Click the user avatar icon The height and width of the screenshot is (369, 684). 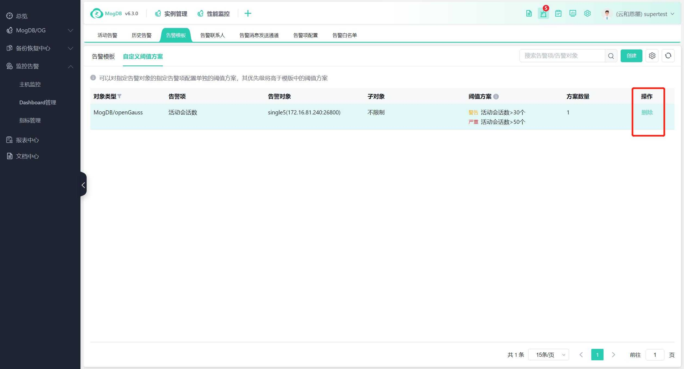(x=607, y=14)
